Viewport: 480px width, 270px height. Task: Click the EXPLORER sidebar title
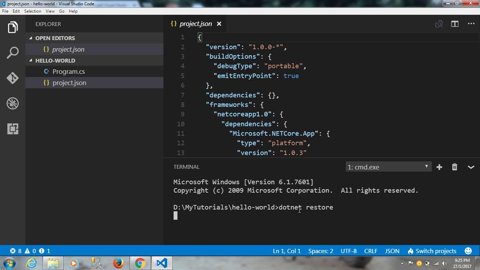coord(48,24)
